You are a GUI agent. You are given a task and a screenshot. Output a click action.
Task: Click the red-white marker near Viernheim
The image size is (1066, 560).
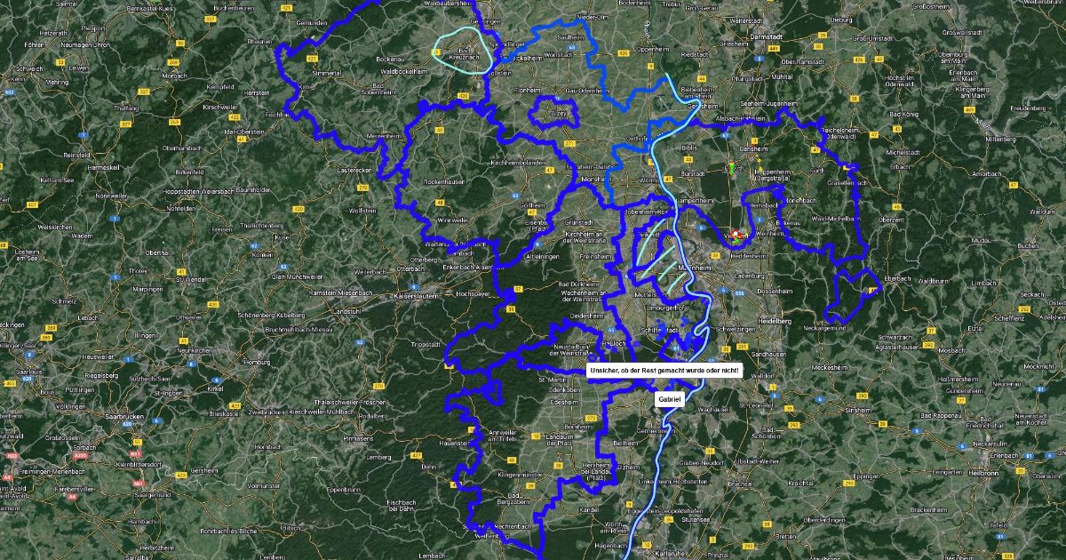pos(736,236)
